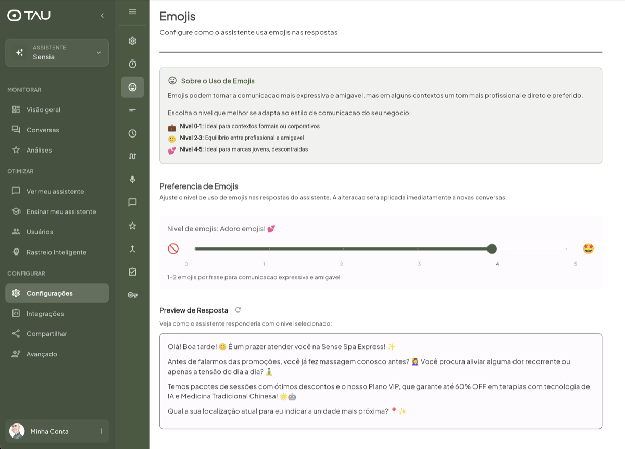Select the star favorites icon in the toolbar
Screen dimensions: 625x449
[x=132, y=226]
